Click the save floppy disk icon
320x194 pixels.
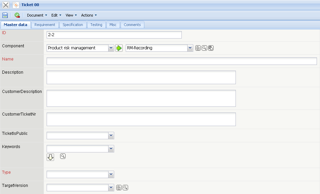pos(5,15)
